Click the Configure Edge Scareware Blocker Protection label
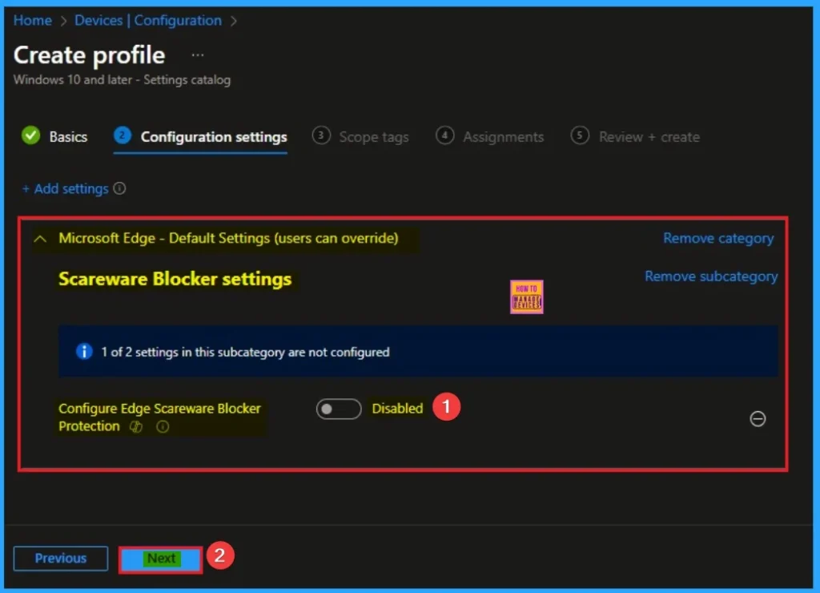 pyautogui.click(x=159, y=418)
